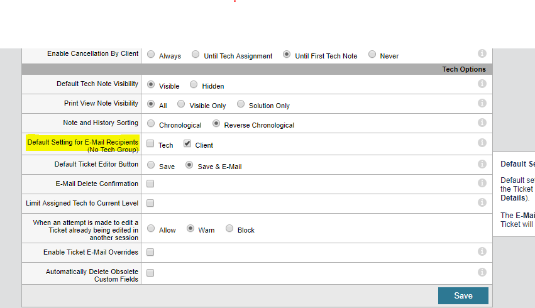
Task: Open info icon for E-Mail Recipients setting
Action: pyautogui.click(x=482, y=143)
